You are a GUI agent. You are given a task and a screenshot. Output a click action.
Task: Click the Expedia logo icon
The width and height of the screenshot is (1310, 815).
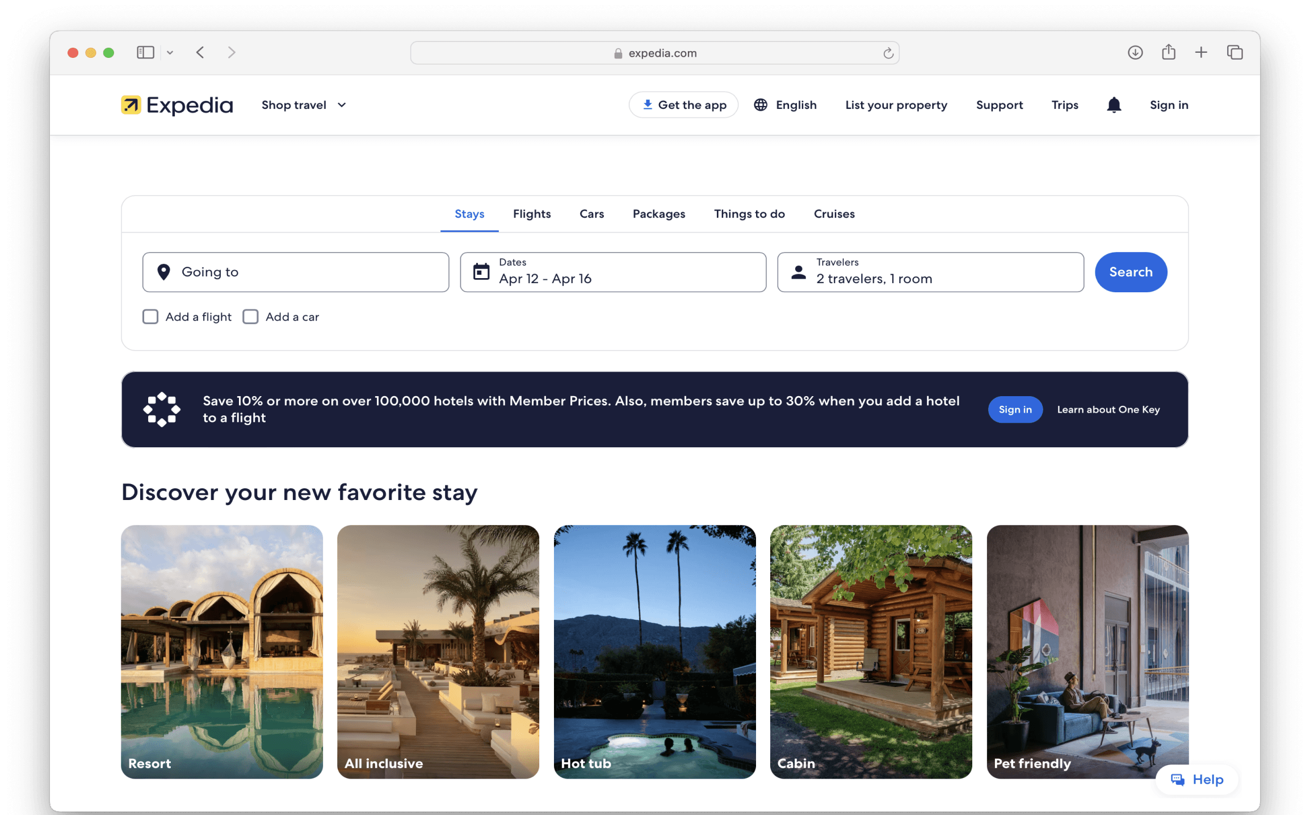pyautogui.click(x=131, y=105)
